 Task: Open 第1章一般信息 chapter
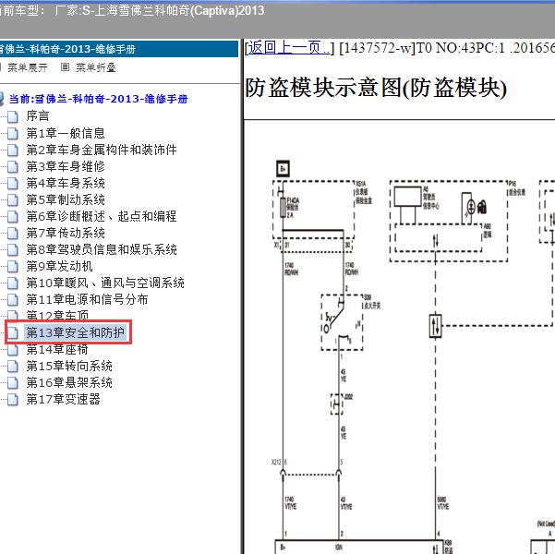click(x=66, y=133)
